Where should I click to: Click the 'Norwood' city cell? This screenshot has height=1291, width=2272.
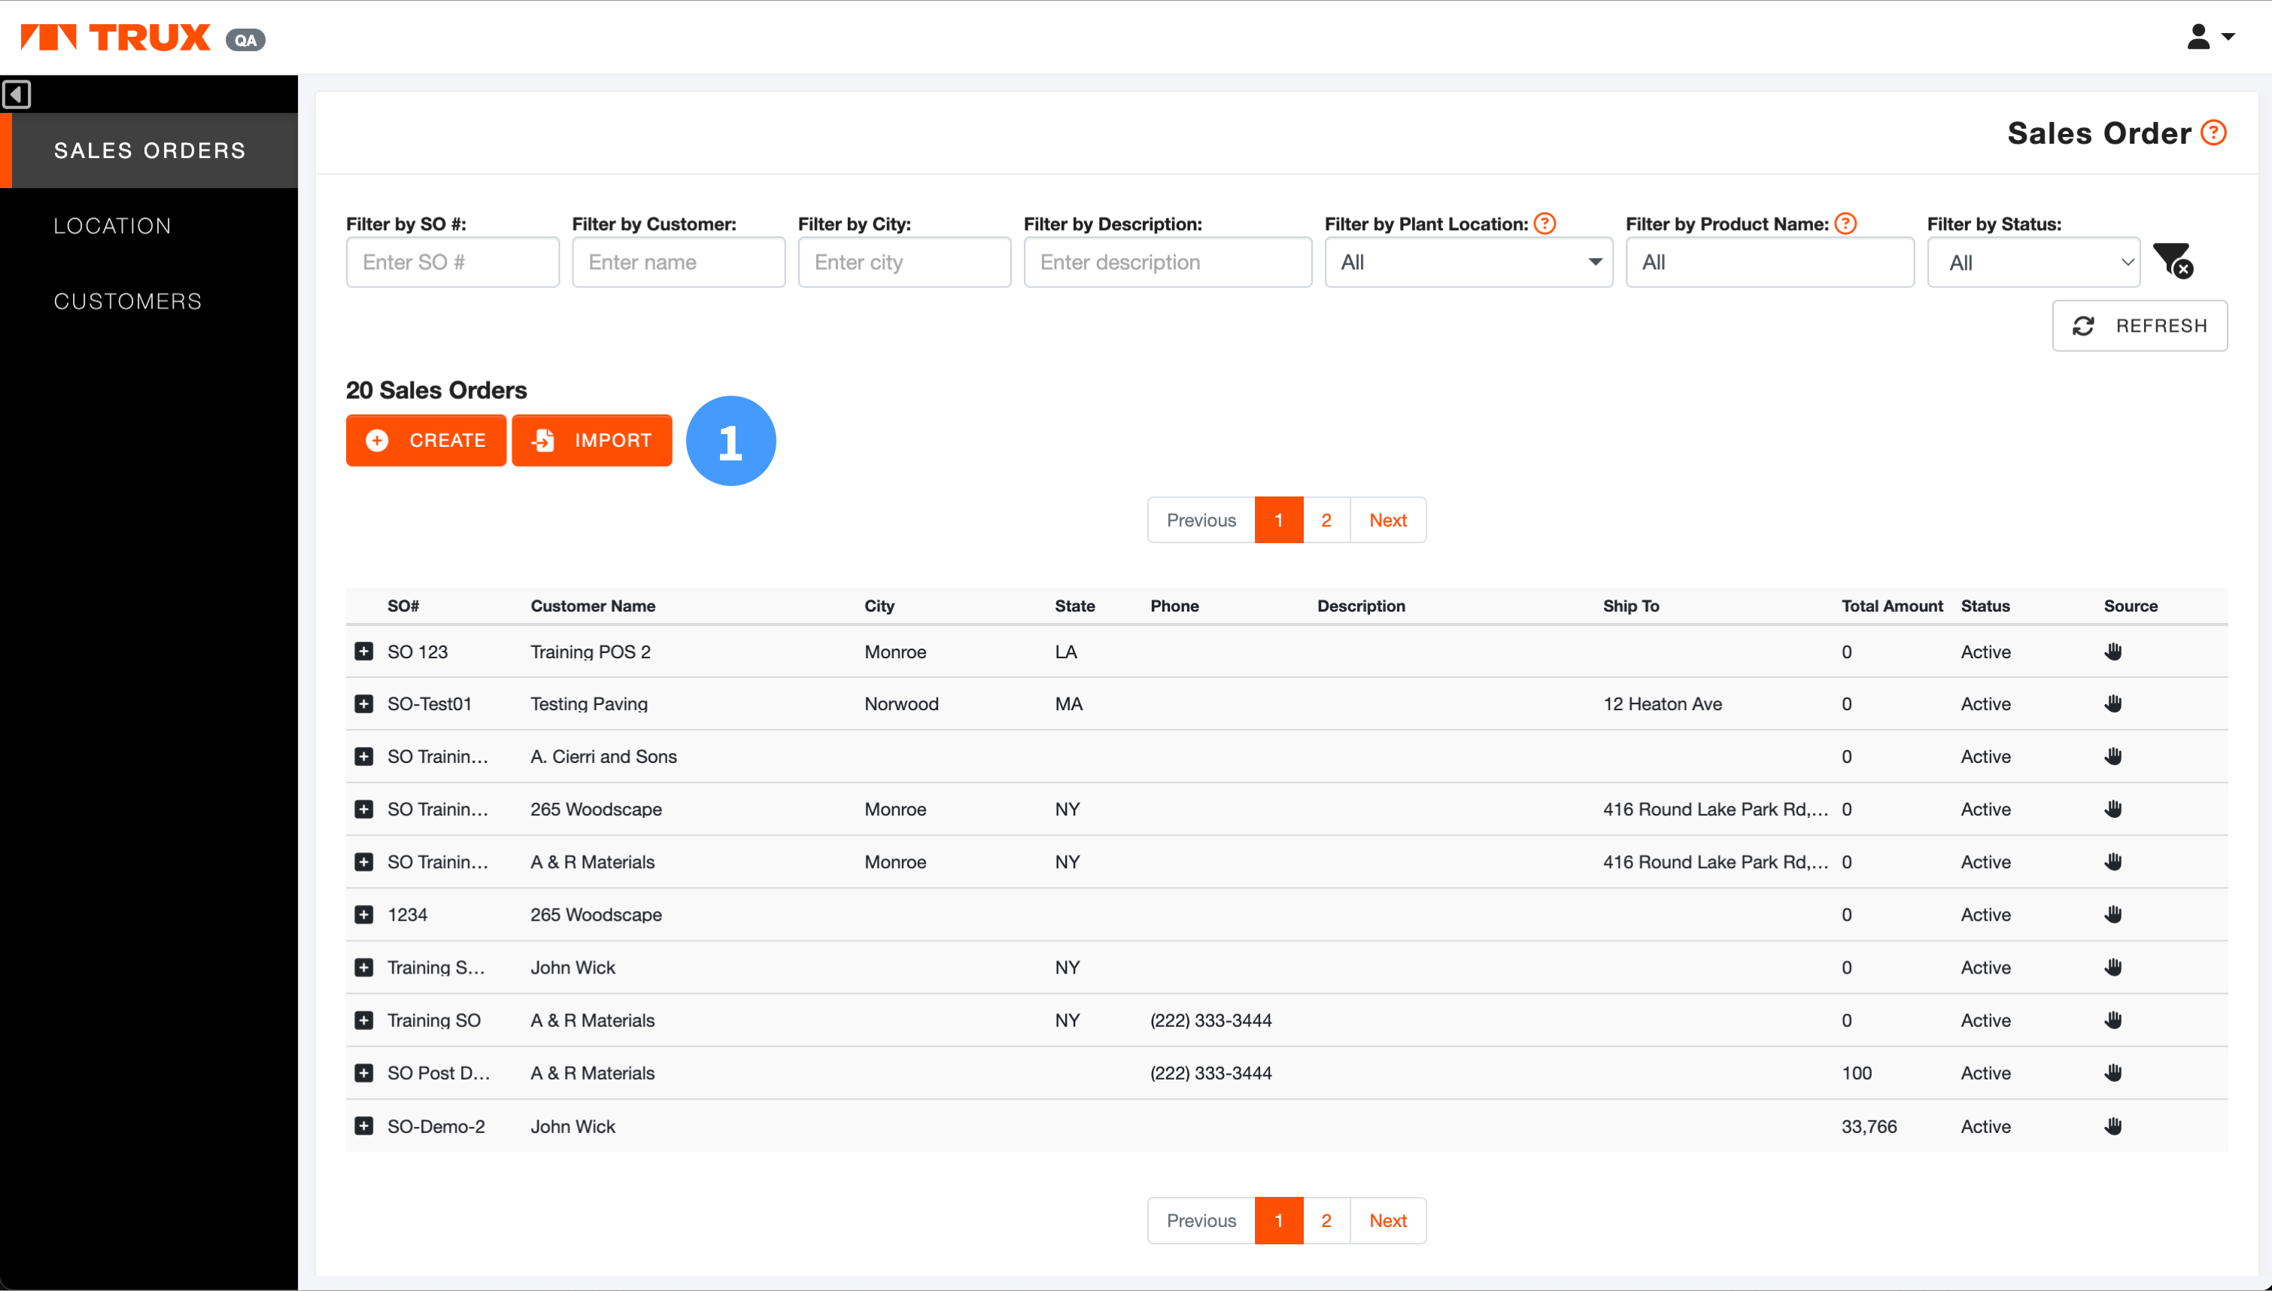[x=901, y=703]
